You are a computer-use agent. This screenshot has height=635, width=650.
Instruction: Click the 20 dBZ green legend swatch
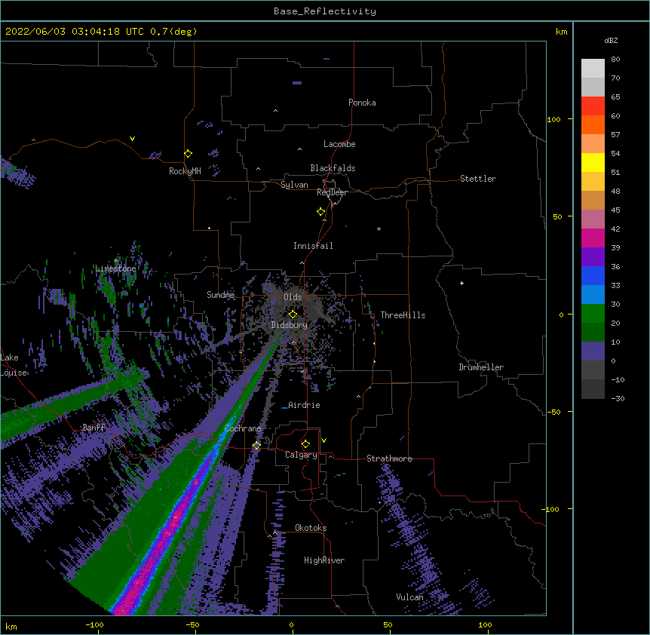pos(593,332)
